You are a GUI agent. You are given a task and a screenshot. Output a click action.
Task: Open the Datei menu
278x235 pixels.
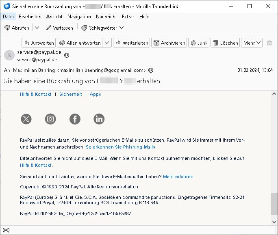[8, 17]
